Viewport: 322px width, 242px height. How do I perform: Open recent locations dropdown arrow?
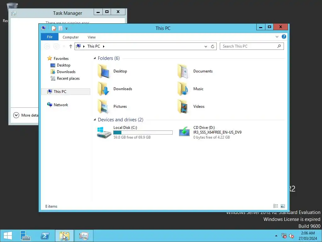coord(64,47)
